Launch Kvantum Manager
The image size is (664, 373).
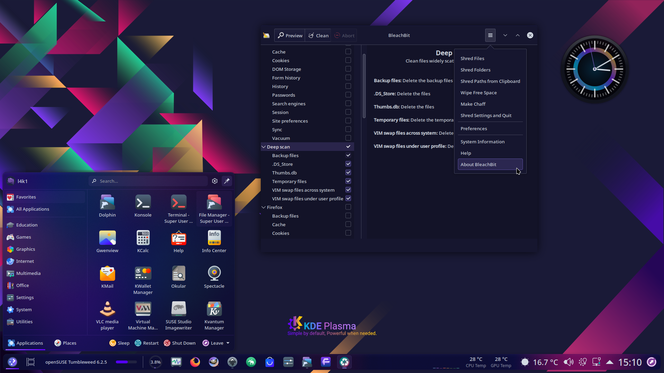click(214, 316)
